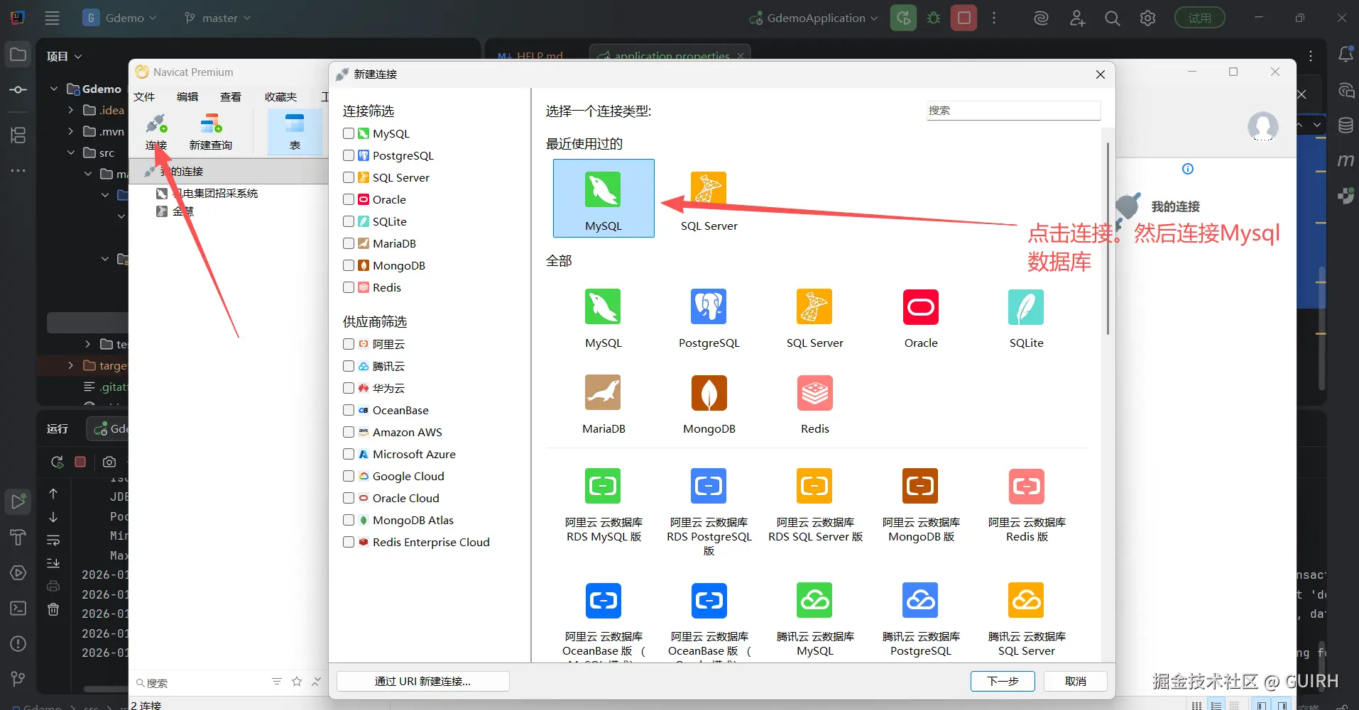This screenshot has height=710, width=1359.
Task: Choose Oracle connection type icon
Action: pyautogui.click(x=921, y=307)
